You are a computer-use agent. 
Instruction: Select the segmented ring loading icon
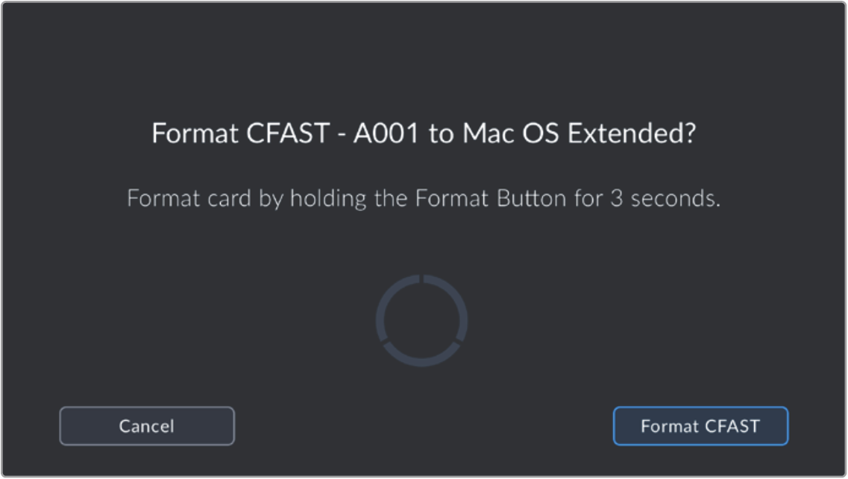pyautogui.click(x=421, y=320)
